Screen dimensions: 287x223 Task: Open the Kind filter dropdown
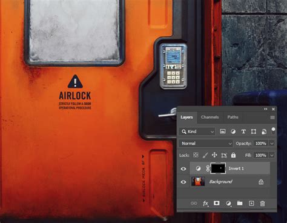click(x=197, y=131)
